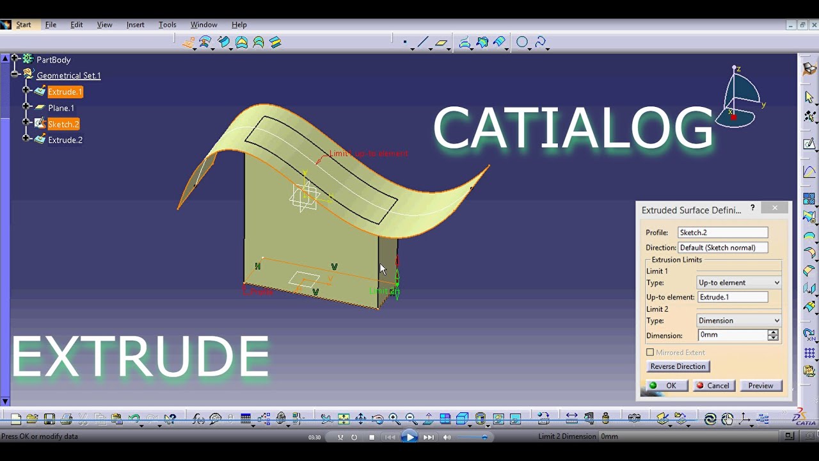Open the File menu
Screen dimensions: 819x461
pyautogui.click(x=51, y=24)
